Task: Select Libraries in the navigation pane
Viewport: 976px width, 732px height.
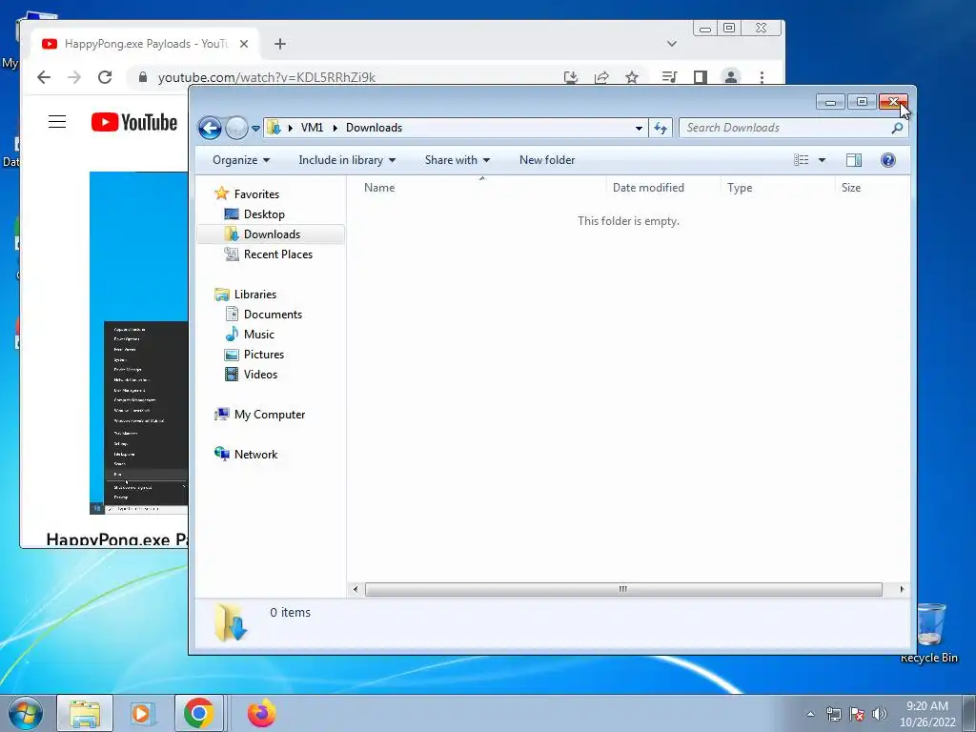Action: (x=246, y=295)
